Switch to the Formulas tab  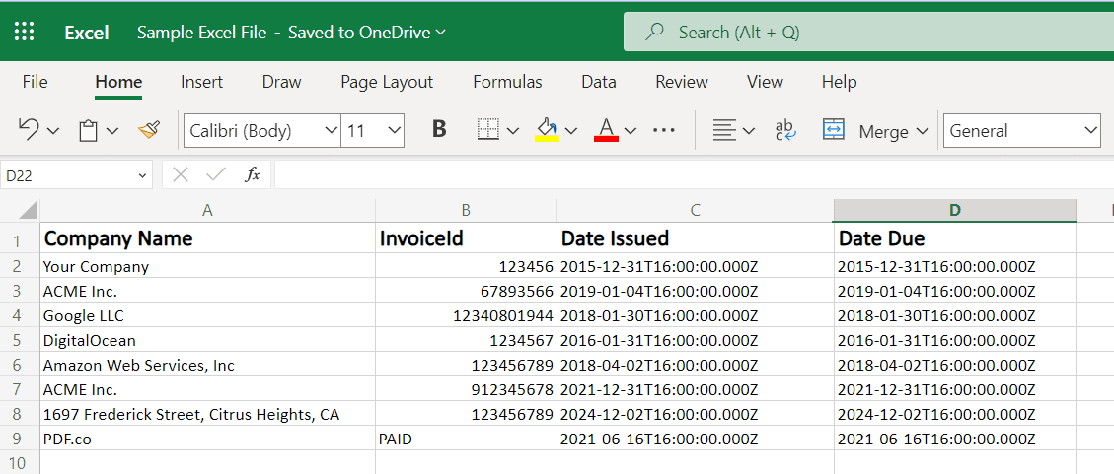tap(507, 82)
